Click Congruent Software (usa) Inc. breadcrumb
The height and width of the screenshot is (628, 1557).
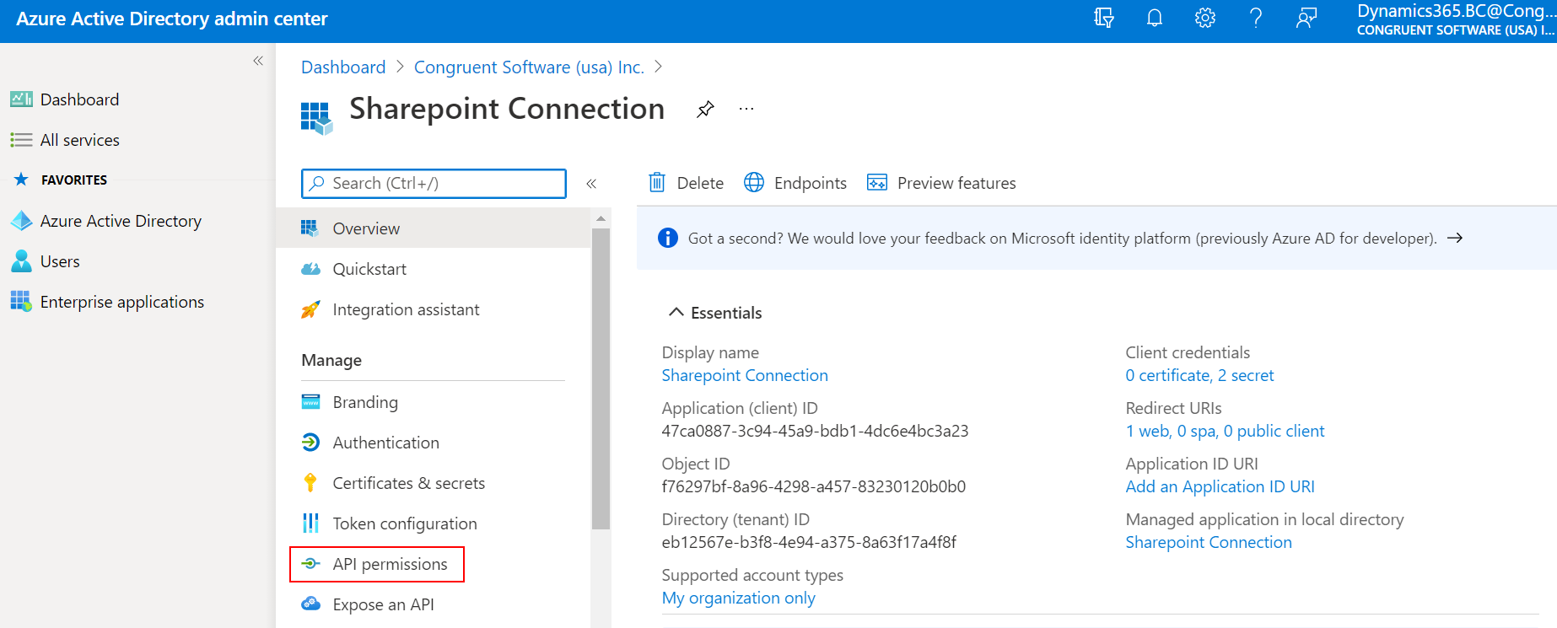pyautogui.click(x=529, y=67)
